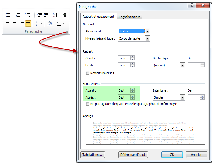
Task: Increase the Après spacing value
Action: 132,96
